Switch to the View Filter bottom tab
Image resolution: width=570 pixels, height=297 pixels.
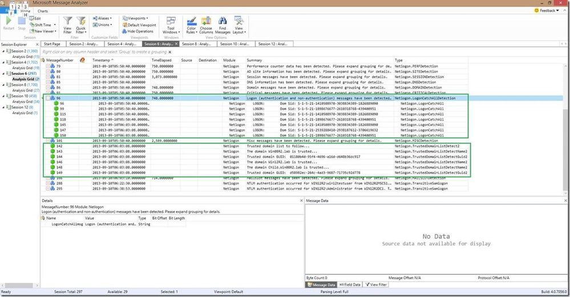[376, 284]
